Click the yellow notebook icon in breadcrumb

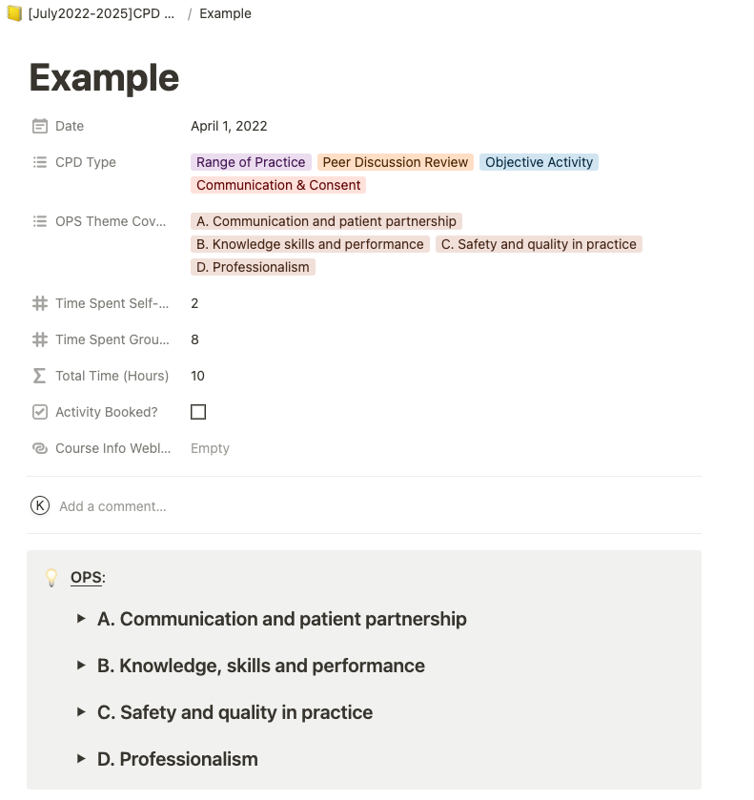coord(14,13)
